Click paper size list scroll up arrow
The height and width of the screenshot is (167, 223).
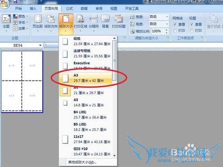114,38
